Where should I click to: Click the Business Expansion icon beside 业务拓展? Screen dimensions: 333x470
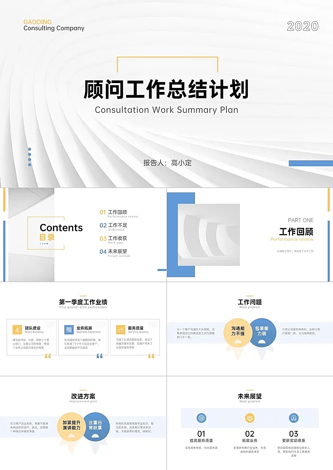(69, 330)
